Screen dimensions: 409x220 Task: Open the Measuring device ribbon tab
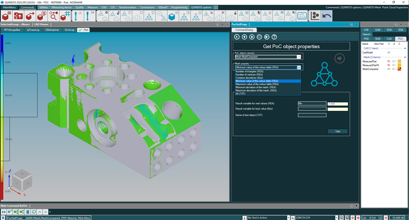click(x=62, y=7)
